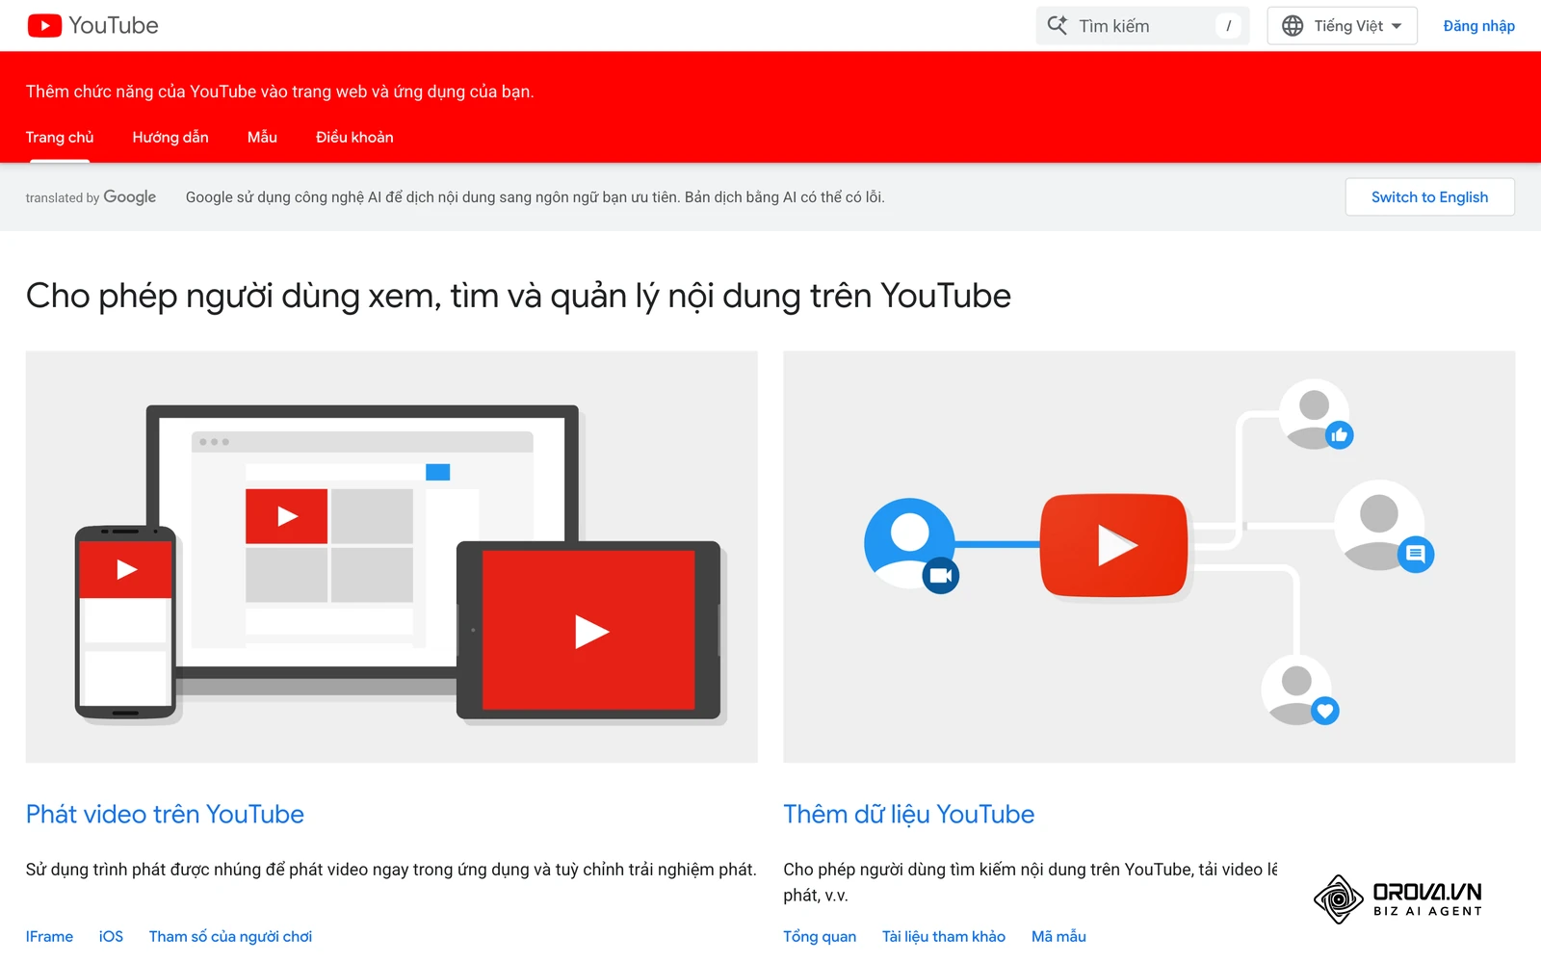Click the slash shortcut key badge
1541x963 pixels.
point(1228,26)
